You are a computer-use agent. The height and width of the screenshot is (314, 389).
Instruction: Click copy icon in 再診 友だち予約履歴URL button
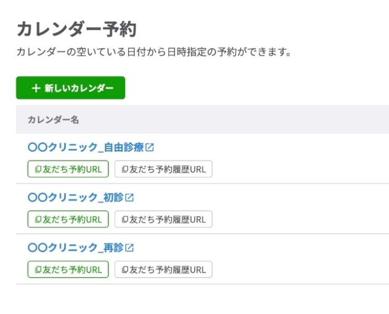[x=124, y=269]
